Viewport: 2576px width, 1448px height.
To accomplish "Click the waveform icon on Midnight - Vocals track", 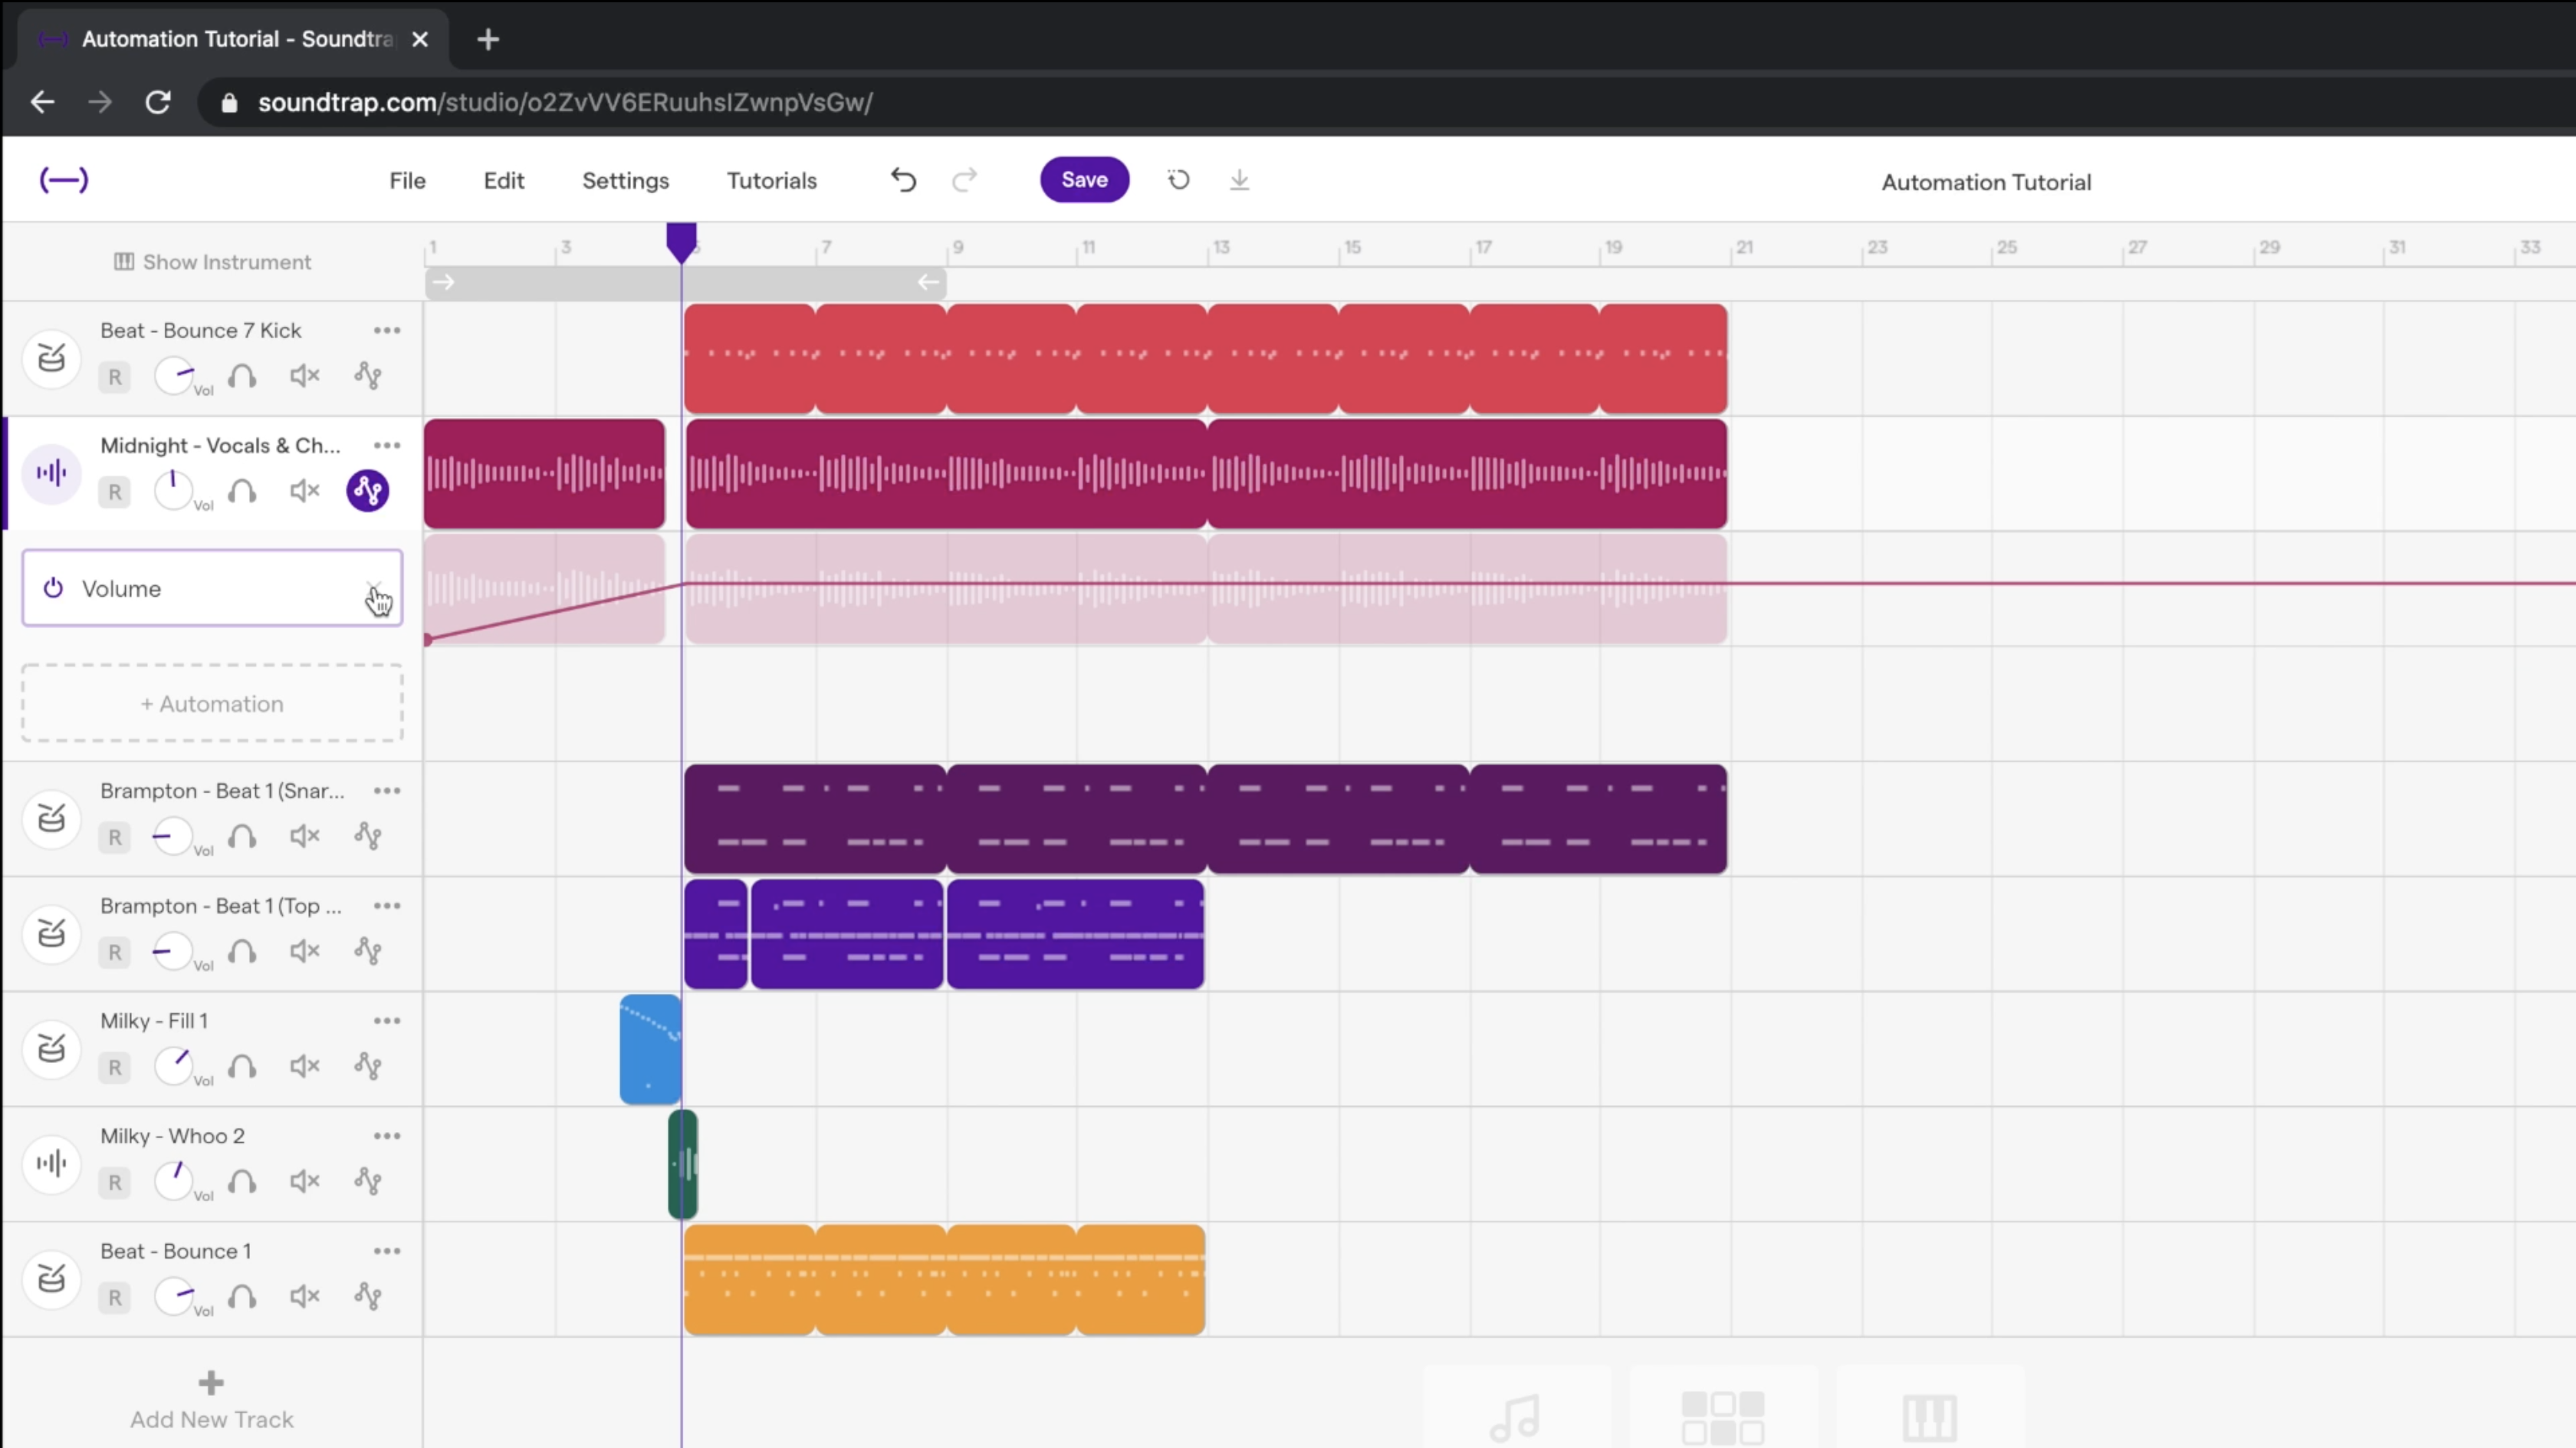I will click(51, 472).
